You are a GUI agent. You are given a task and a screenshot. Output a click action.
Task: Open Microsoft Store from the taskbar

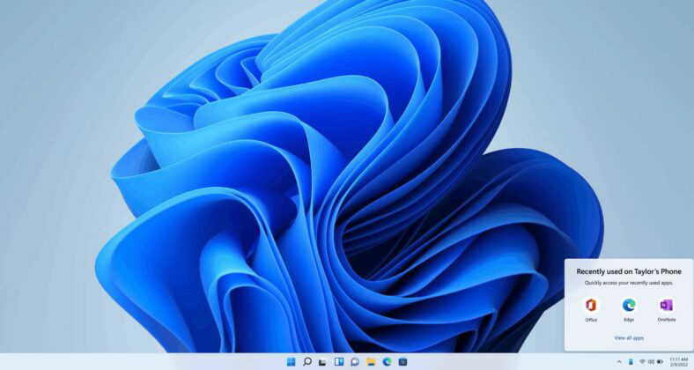(x=402, y=361)
